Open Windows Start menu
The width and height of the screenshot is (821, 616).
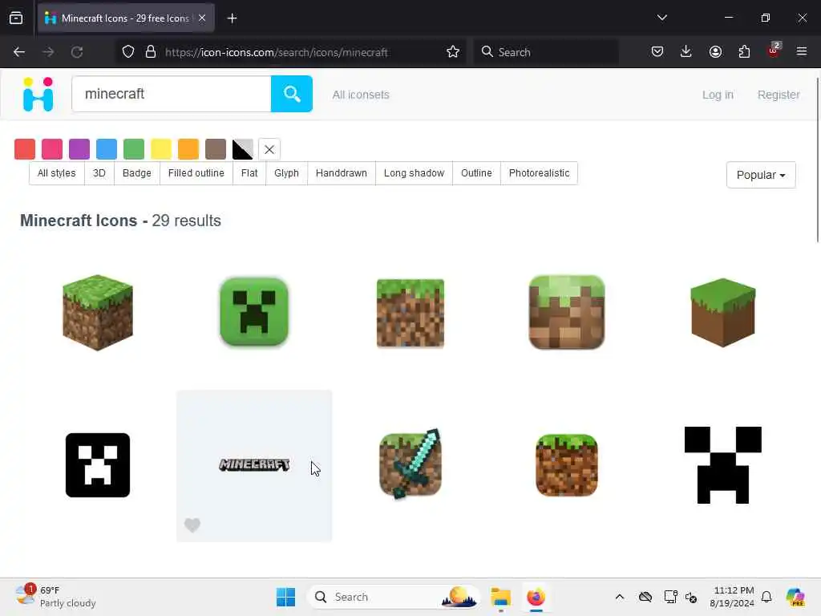tap(286, 597)
